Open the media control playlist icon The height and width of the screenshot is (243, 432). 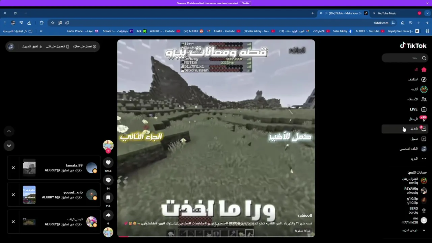(21, 23)
